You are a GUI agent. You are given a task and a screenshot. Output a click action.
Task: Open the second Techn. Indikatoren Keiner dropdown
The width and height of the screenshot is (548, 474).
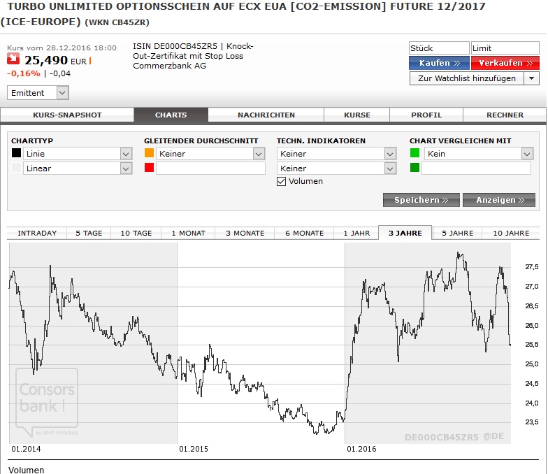(337, 168)
